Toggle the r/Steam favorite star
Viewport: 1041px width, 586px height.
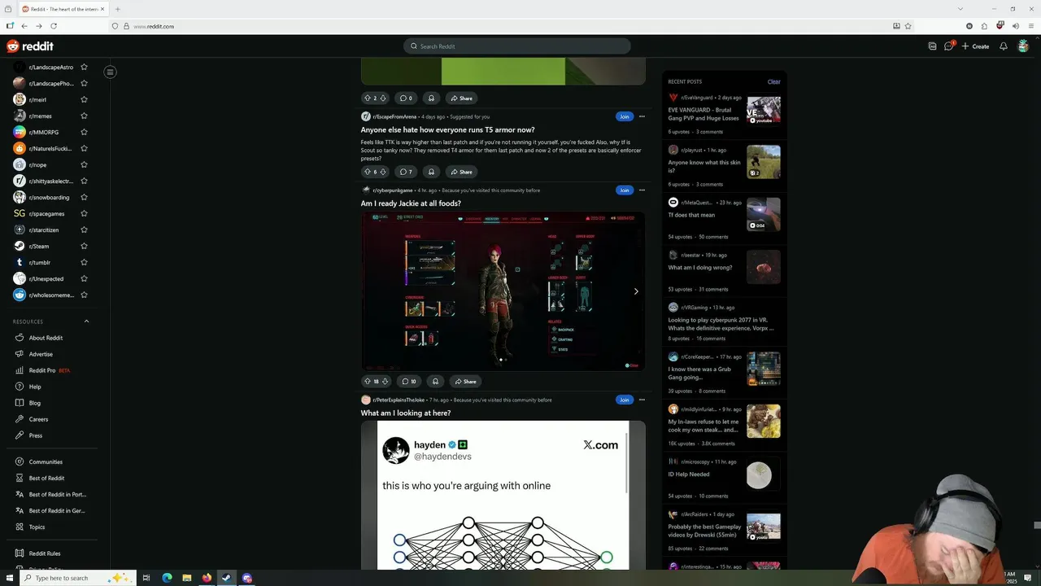84,246
